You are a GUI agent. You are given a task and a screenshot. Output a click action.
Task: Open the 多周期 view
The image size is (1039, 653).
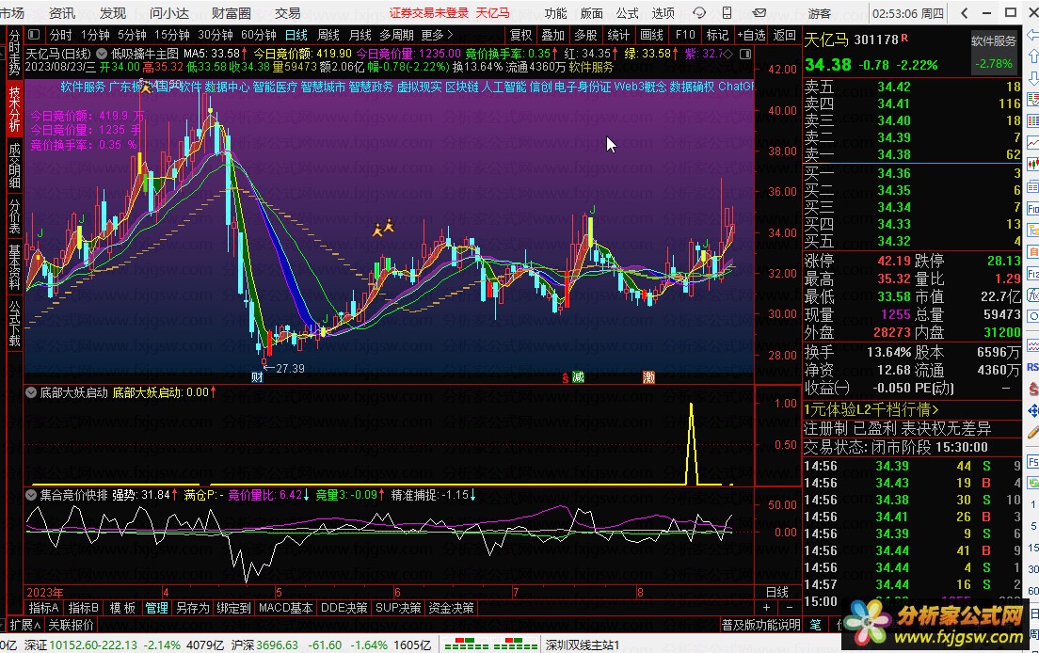click(396, 35)
